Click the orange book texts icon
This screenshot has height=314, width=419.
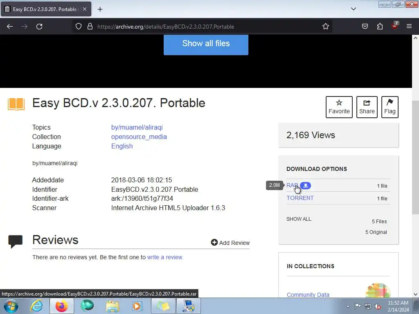click(16, 104)
